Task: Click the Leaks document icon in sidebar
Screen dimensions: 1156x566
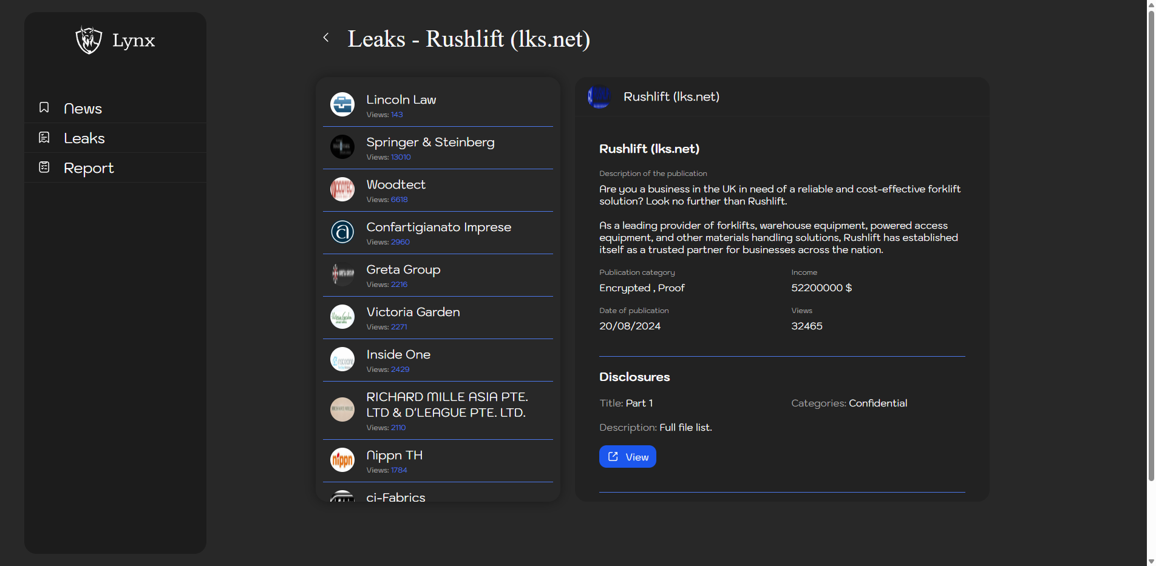Action: (44, 138)
